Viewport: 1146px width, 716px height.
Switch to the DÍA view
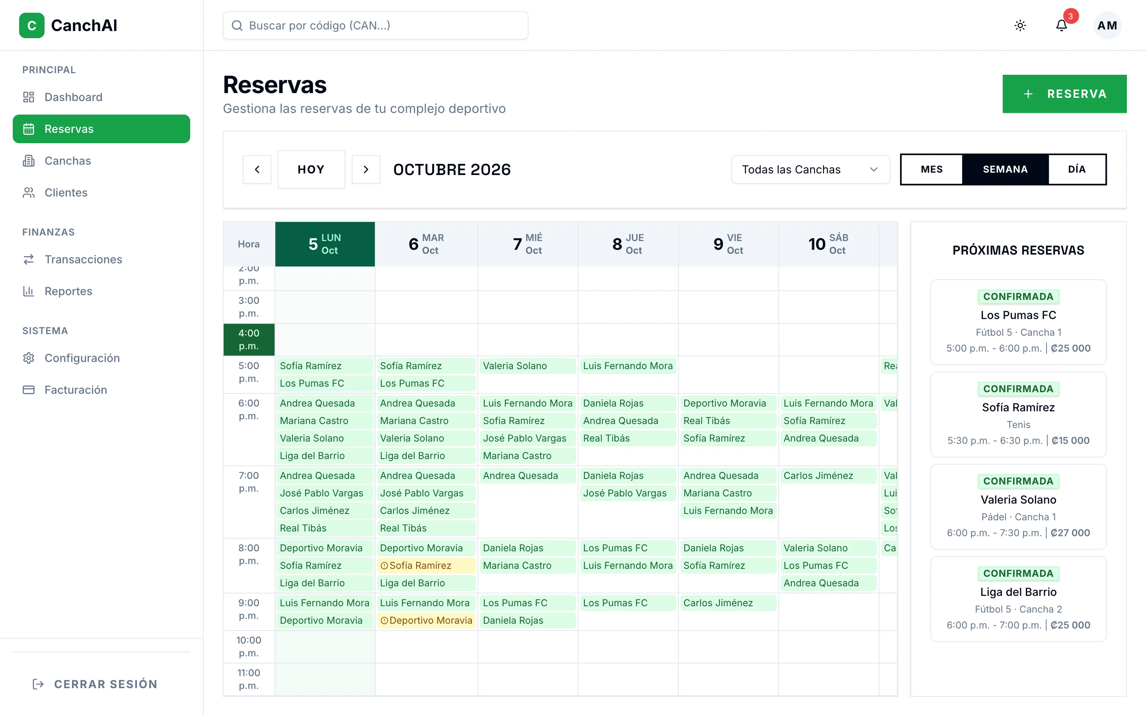click(1076, 169)
